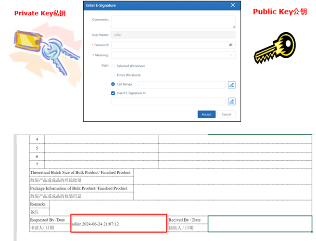Uncheck the Insert E-Signature In checkbox

113,93
